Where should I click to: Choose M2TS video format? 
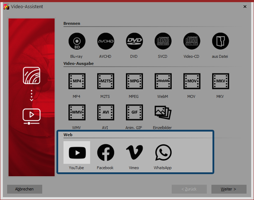click(105, 82)
